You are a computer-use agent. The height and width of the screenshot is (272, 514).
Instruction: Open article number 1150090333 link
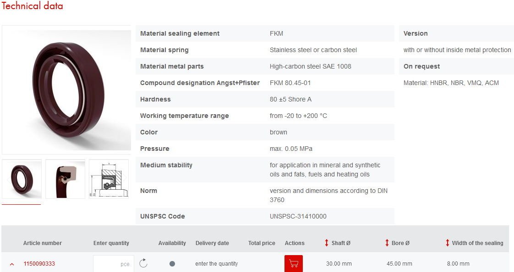point(39,263)
